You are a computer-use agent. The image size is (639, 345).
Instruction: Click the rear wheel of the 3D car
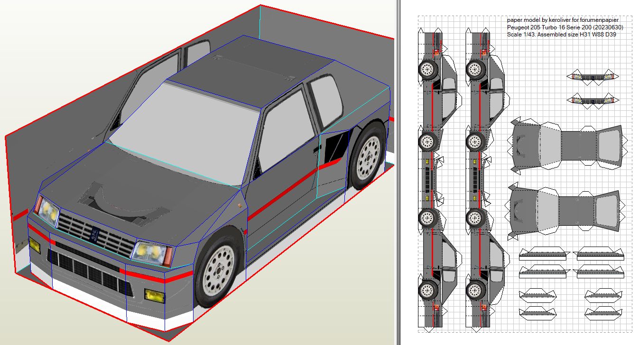369,157
